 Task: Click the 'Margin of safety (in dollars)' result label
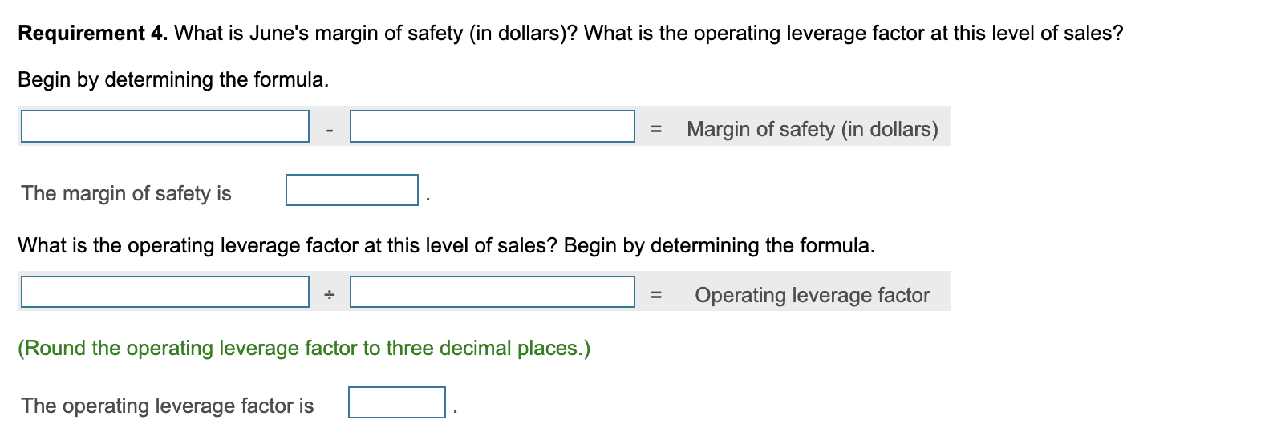pyautogui.click(x=812, y=129)
